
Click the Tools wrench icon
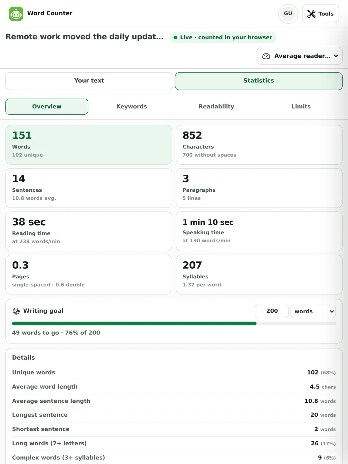click(x=311, y=14)
